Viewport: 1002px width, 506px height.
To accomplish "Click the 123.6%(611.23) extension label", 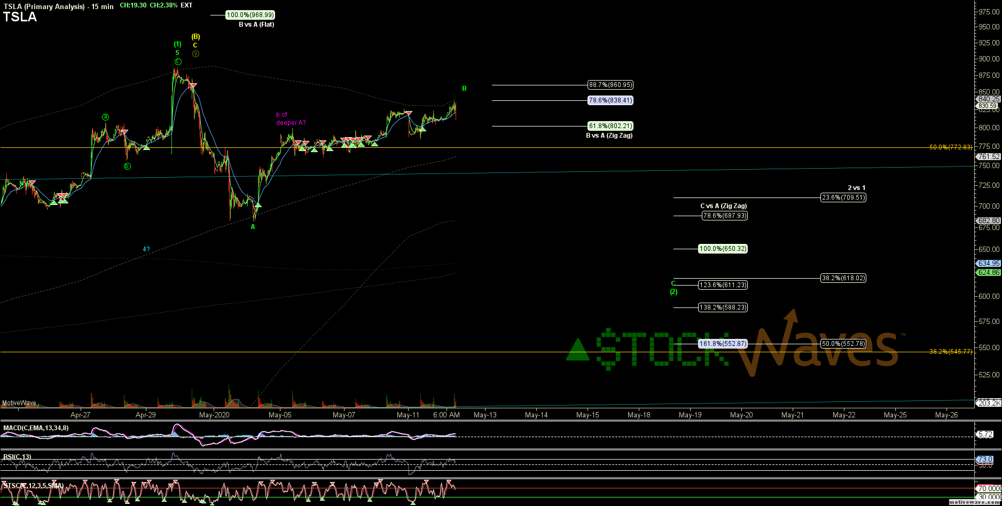I will coord(723,286).
